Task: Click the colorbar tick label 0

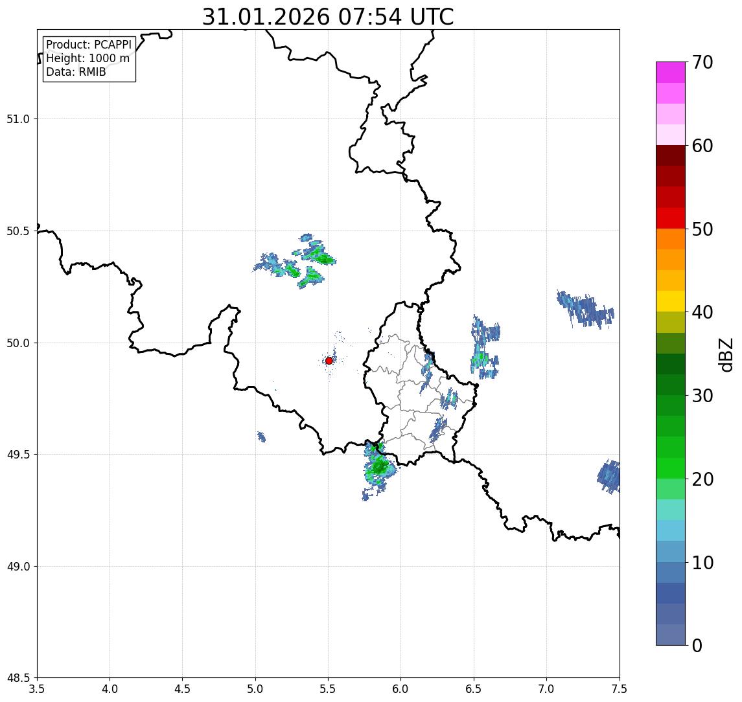Action: pos(697,645)
